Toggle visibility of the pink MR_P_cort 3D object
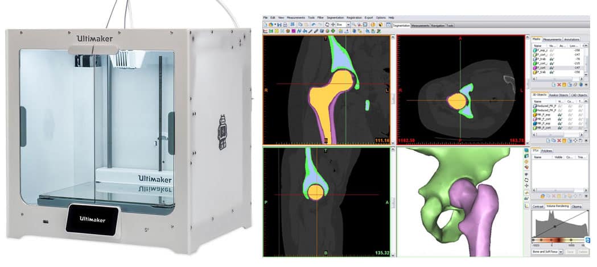The image size is (597, 267). [559, 119]
